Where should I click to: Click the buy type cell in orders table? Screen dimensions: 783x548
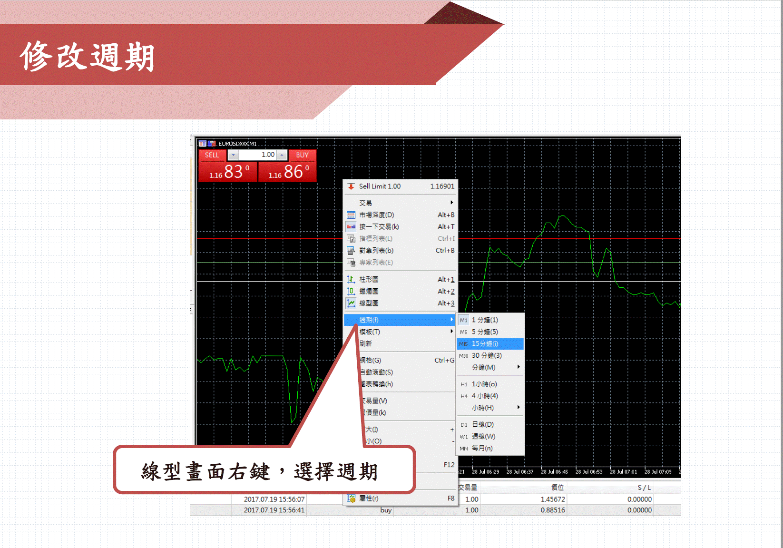click(x=386, y=510)
